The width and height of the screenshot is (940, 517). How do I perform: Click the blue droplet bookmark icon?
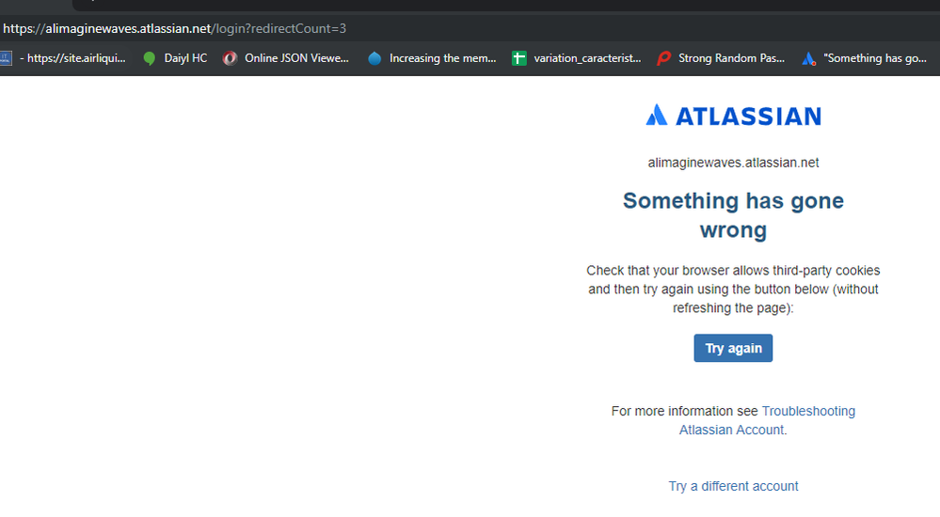pos(374,58)
